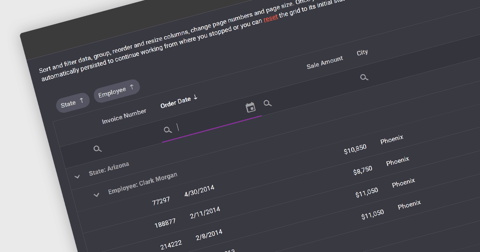Select the Employee grouping chip
The height and width of the screenshot is (252, 480).
pyautogui.click(x=116, y=90)
